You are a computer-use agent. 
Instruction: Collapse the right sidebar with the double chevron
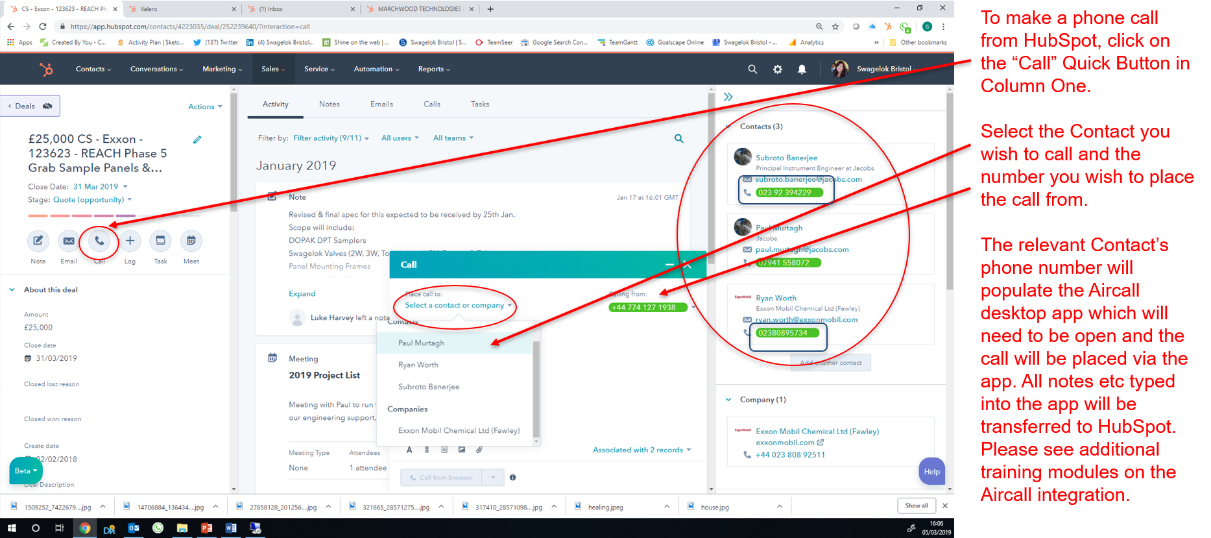click(x=728, y=97)
